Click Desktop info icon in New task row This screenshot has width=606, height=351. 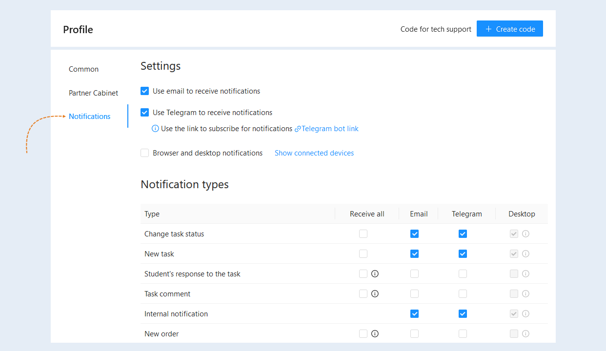(525, 254)
